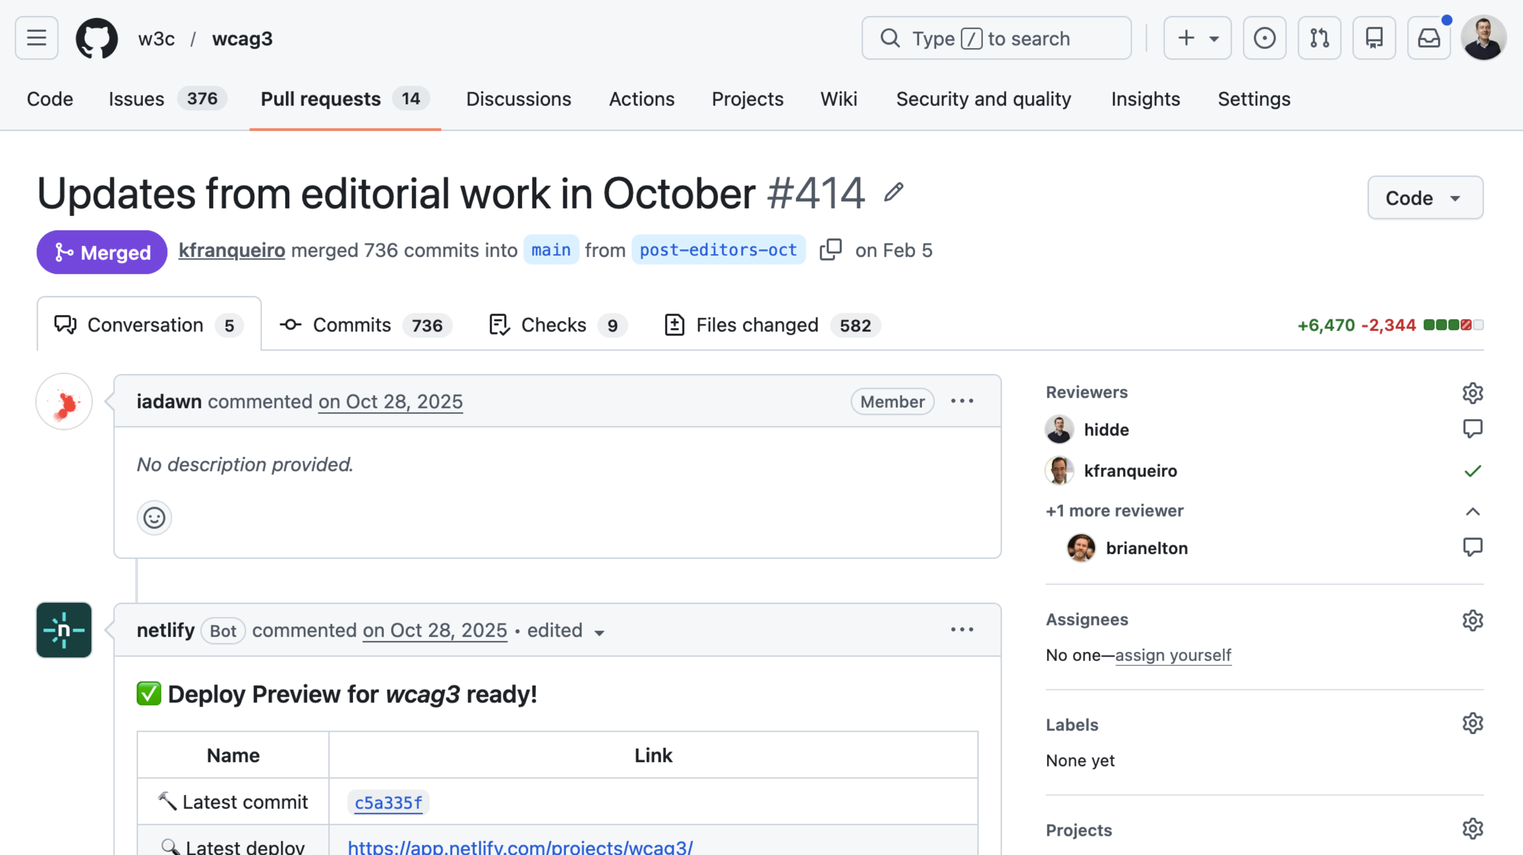Open the issues icon in top bar
This screenshot has height=855, width=1523.
point(1264,38)
